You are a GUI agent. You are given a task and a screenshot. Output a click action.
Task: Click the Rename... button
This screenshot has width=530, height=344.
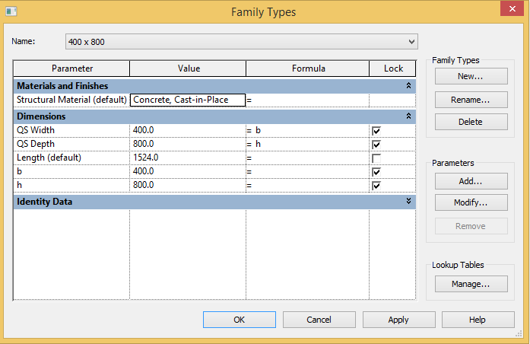click(471, 100)
